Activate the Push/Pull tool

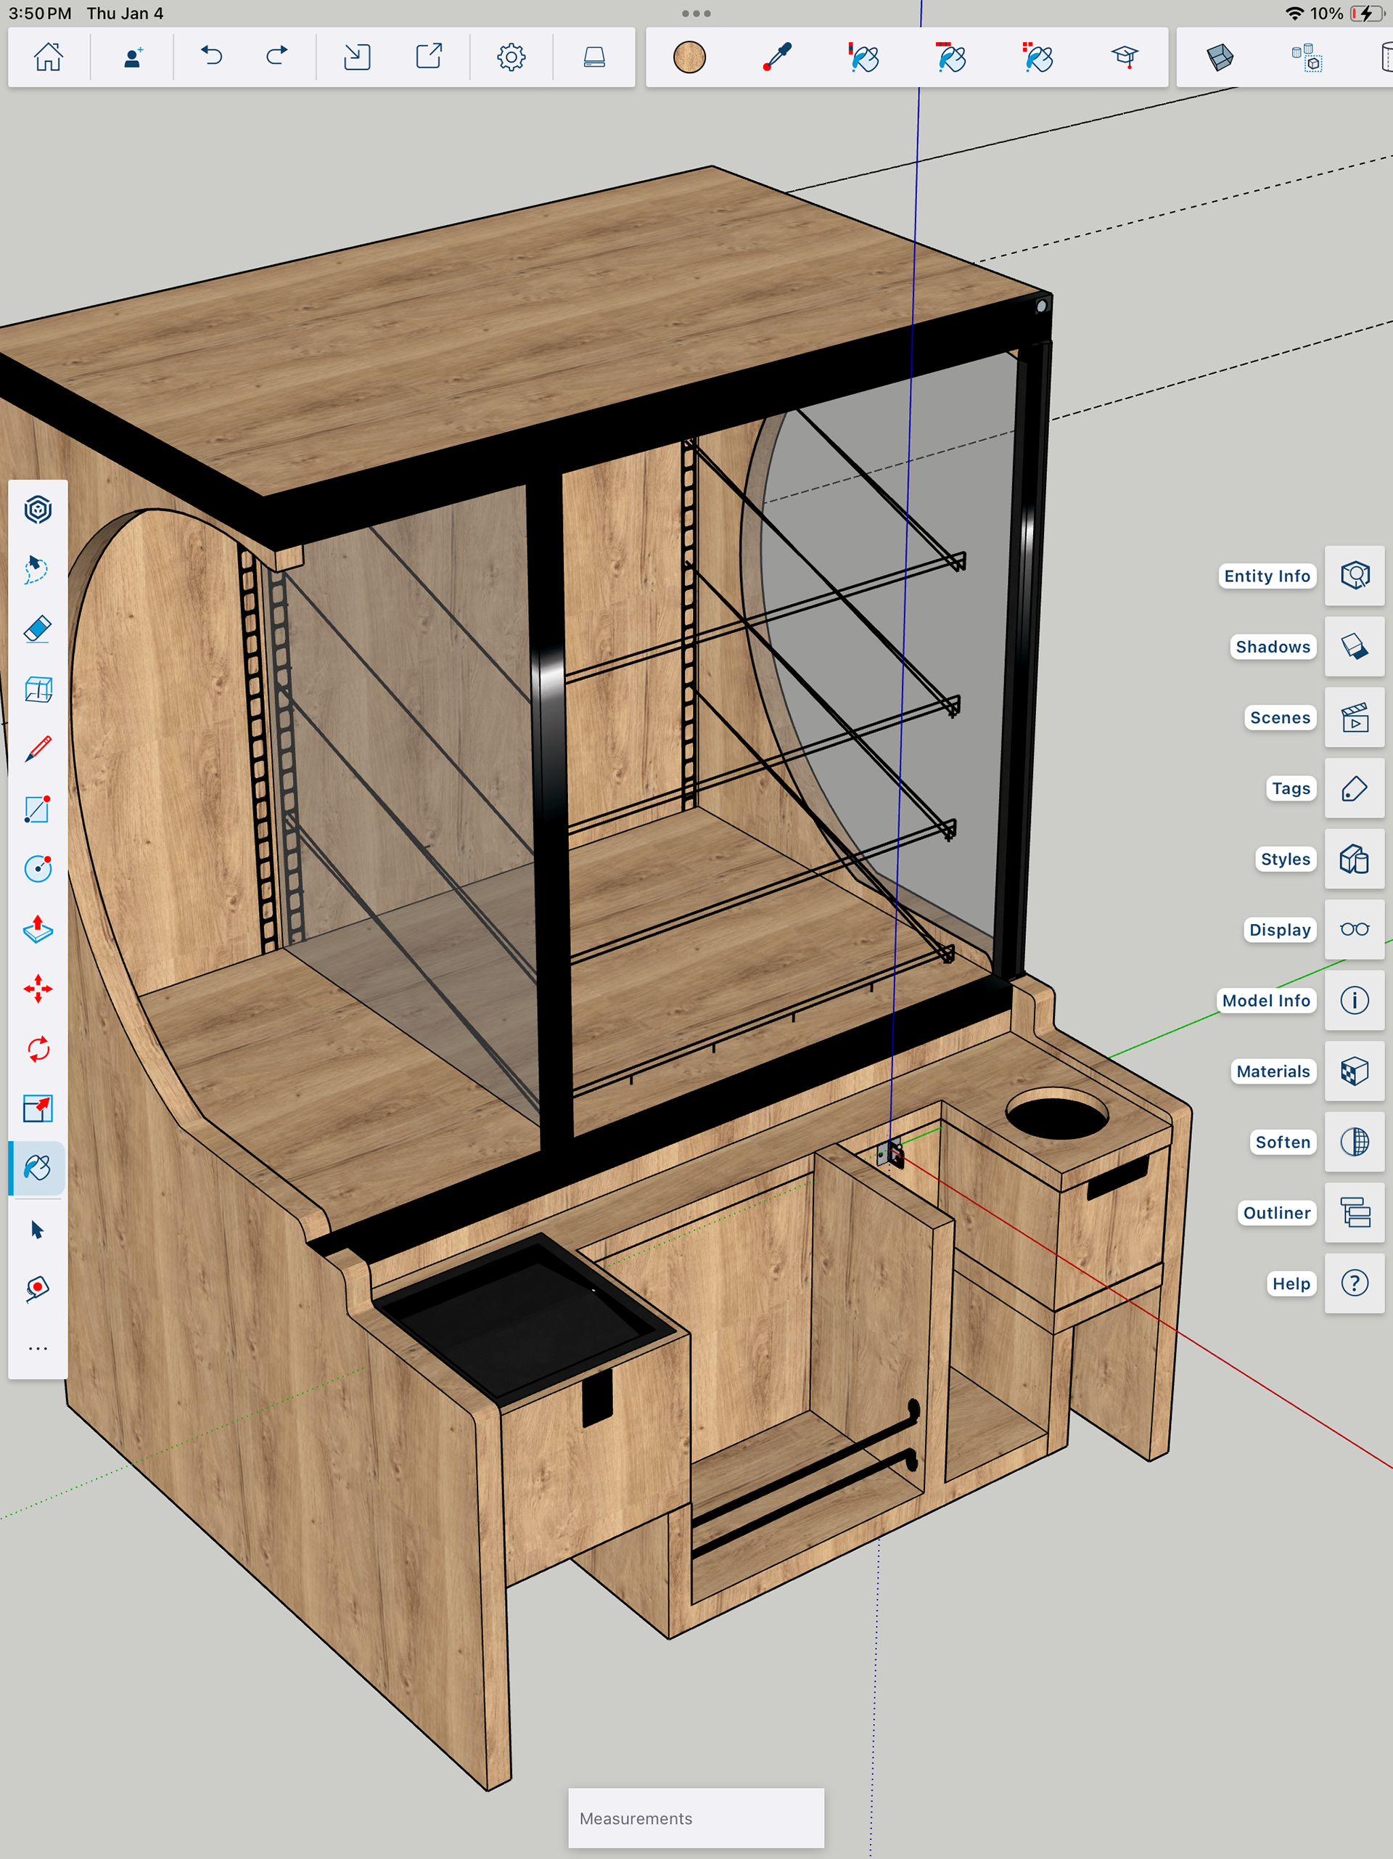pos(38,928)
